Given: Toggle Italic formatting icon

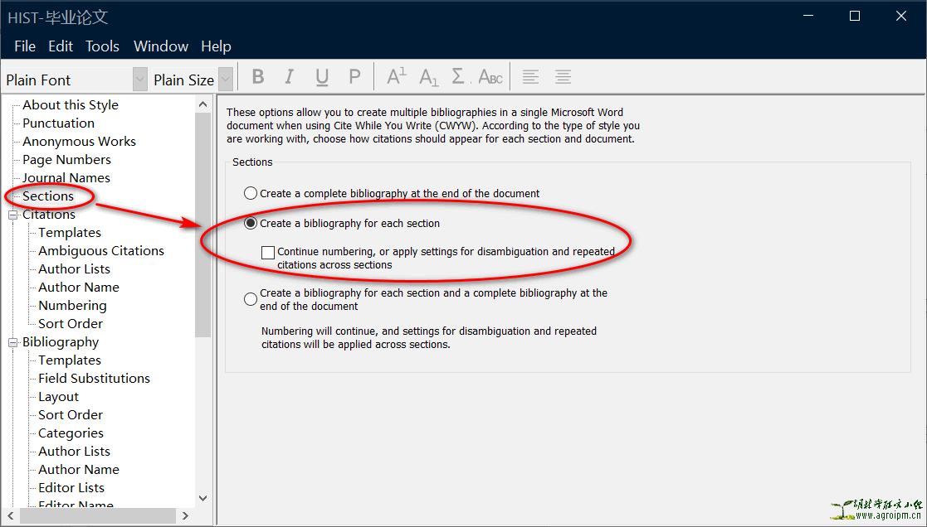Looking at the screenshot, I should (x=289, y=77).
